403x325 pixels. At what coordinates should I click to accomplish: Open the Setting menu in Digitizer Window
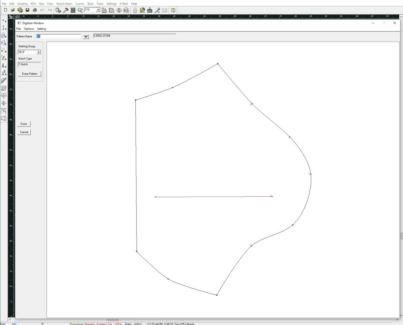[42, 29]
